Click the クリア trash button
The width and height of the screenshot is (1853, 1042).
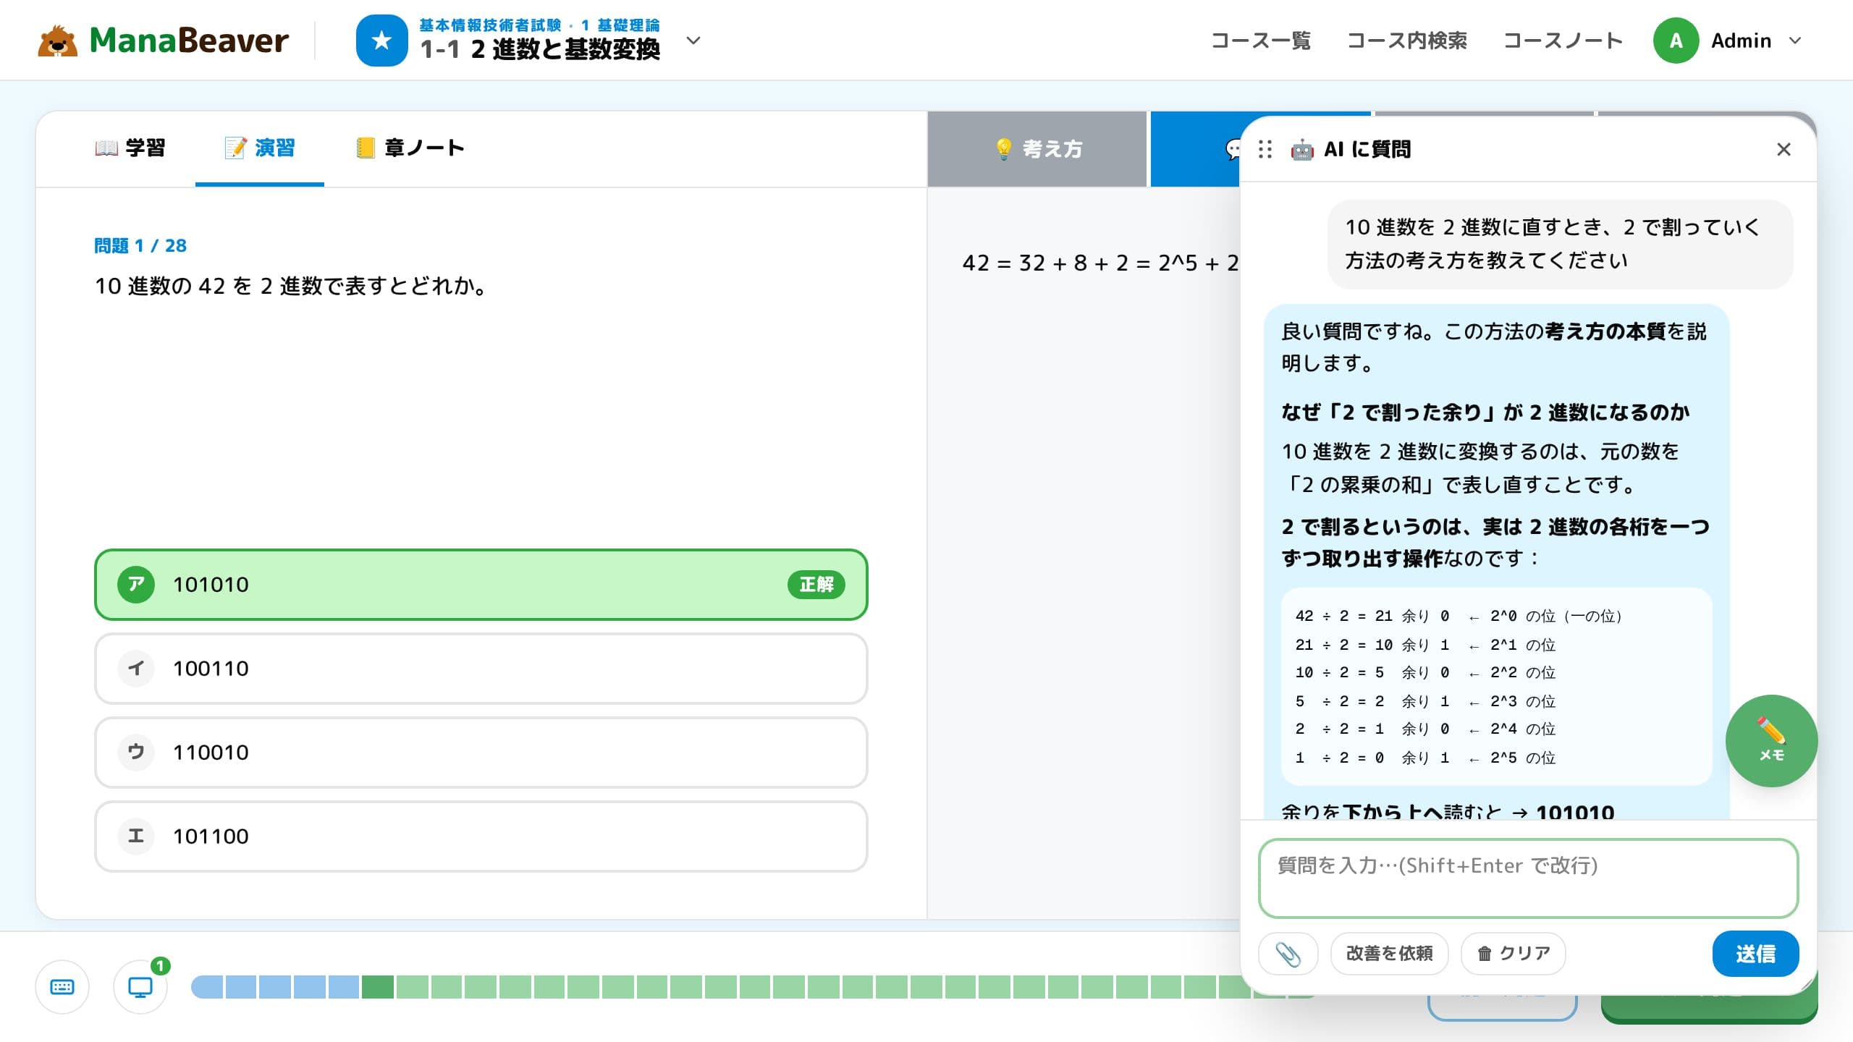click(x=1514, y=954)
